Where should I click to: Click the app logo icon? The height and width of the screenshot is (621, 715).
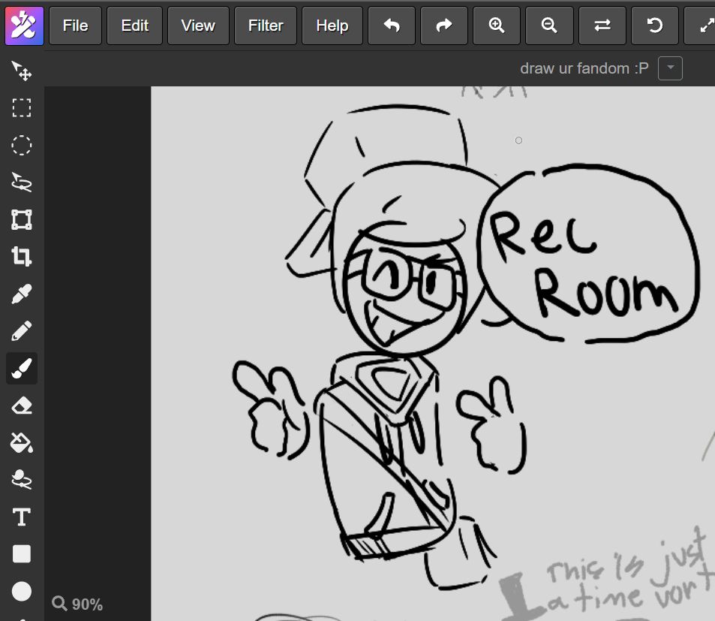24,26
